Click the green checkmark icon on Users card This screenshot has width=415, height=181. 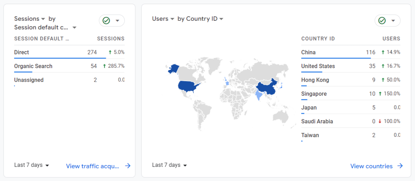point(382,21)
